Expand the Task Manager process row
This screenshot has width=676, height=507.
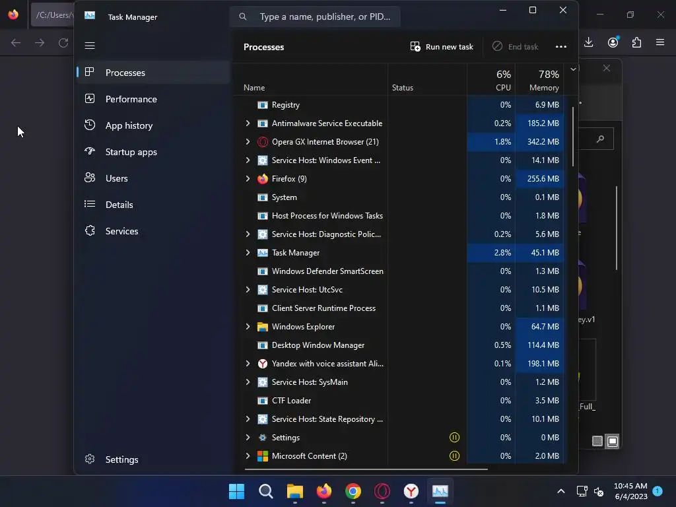click(248, 253)
